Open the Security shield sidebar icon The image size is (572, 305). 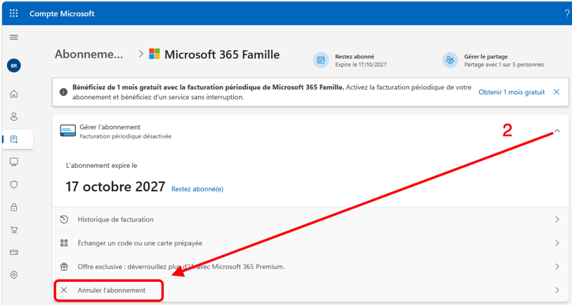[x=14, y=184]
